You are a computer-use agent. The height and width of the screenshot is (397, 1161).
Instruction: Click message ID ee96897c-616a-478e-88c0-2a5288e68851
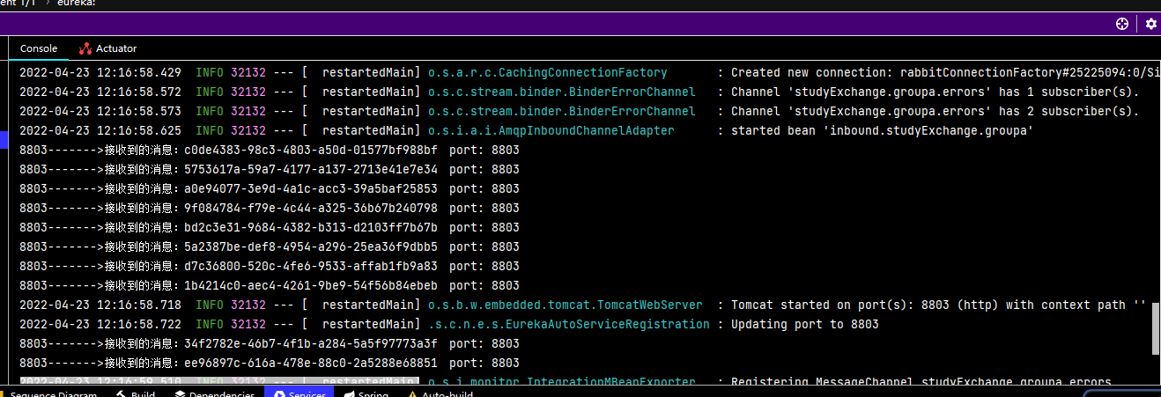coord(311,364)
